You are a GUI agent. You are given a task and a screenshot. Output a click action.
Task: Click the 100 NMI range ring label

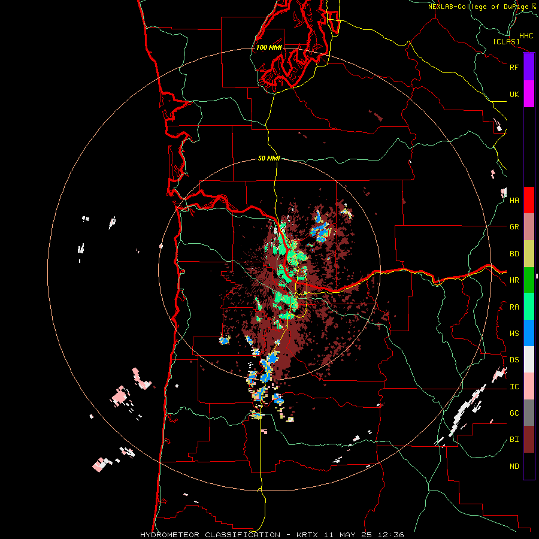pyautogui.click(x=269, y=47)
